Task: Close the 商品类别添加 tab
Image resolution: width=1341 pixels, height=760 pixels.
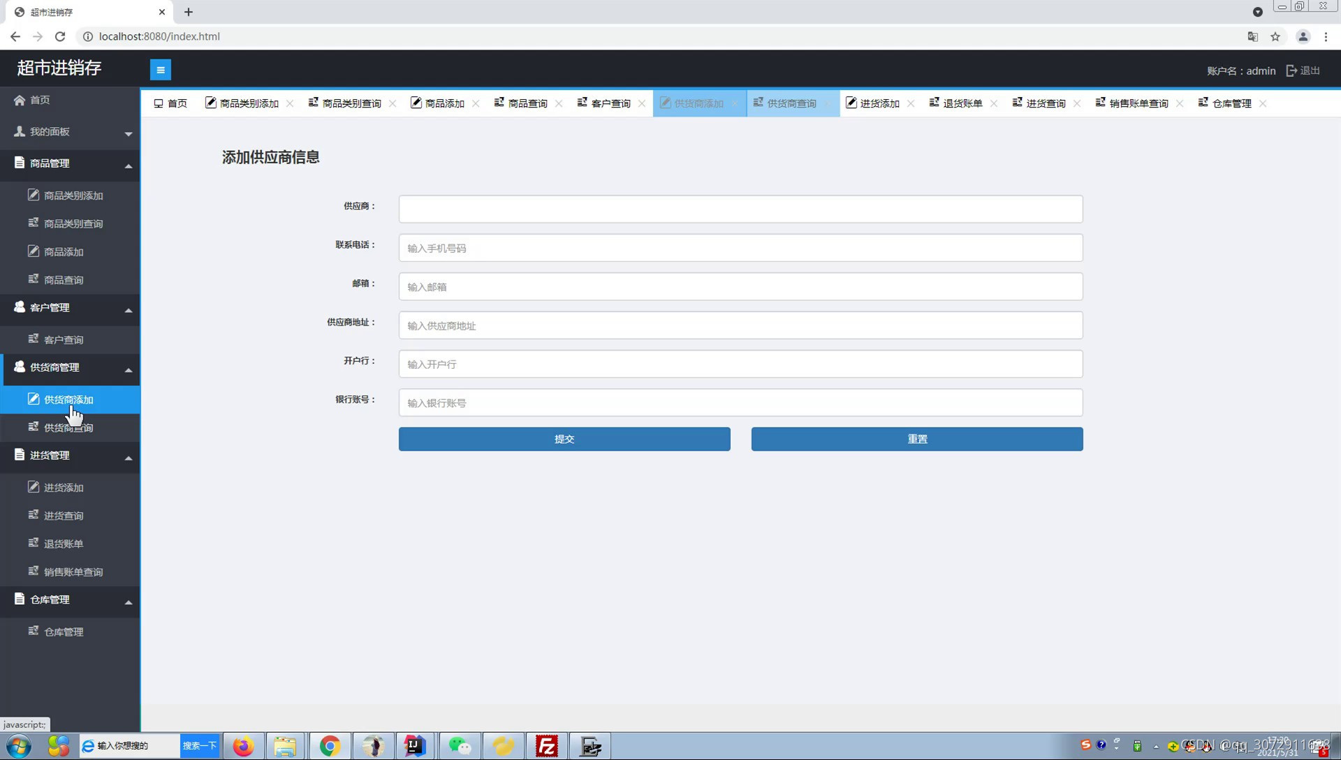Action: 290,103
